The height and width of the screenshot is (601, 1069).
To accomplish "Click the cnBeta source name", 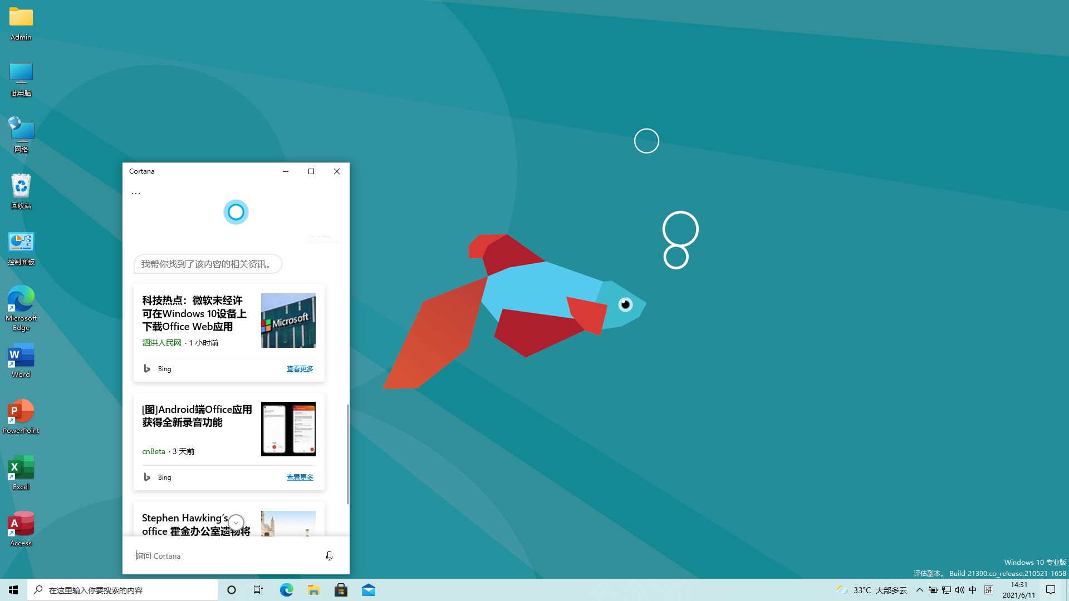I will pyautogui.click(x=154, y=451).
